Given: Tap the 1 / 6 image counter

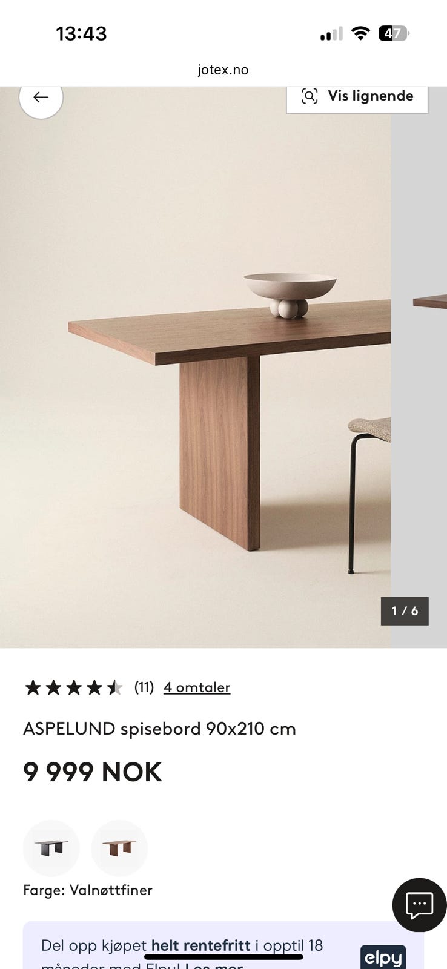Looking at the screenshot, I should [x=405, y=610].
